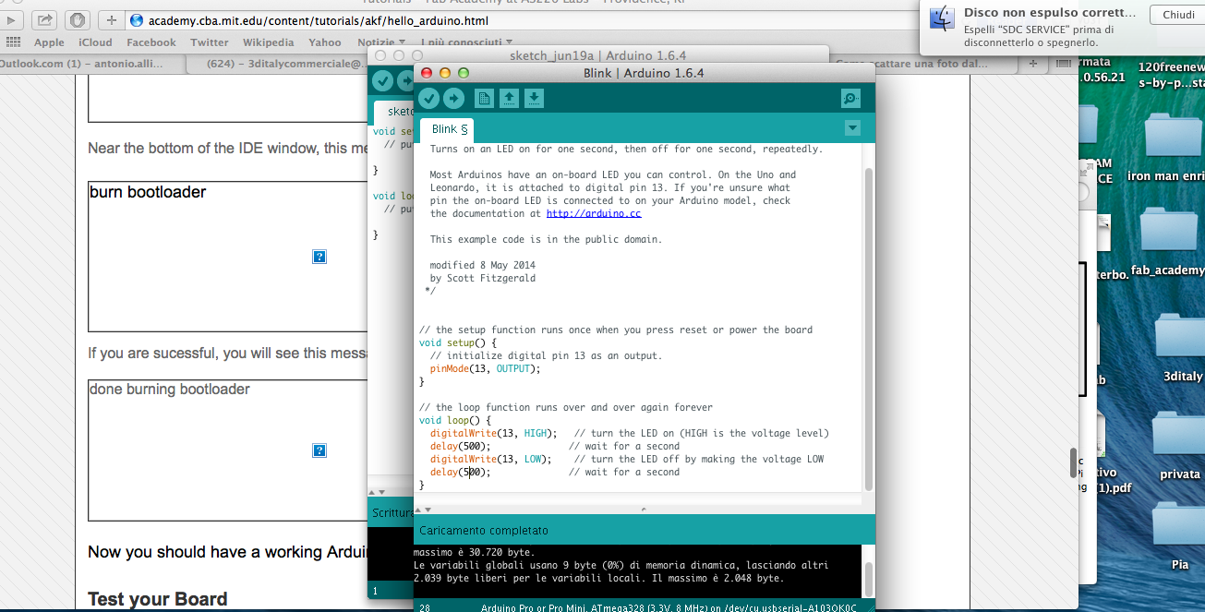Click Verify button in sketch_jun19a window
Image resolution: width=1205 pixels, height=612 pixels.
(382, 81)
